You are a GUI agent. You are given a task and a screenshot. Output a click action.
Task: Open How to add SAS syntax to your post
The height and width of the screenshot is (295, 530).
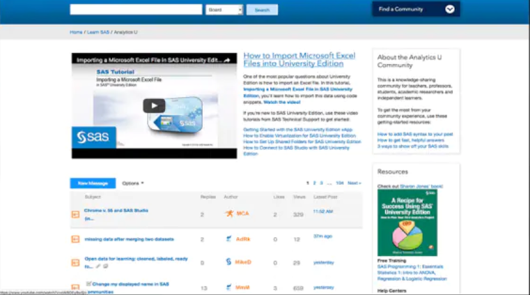[x=415, y=134]
